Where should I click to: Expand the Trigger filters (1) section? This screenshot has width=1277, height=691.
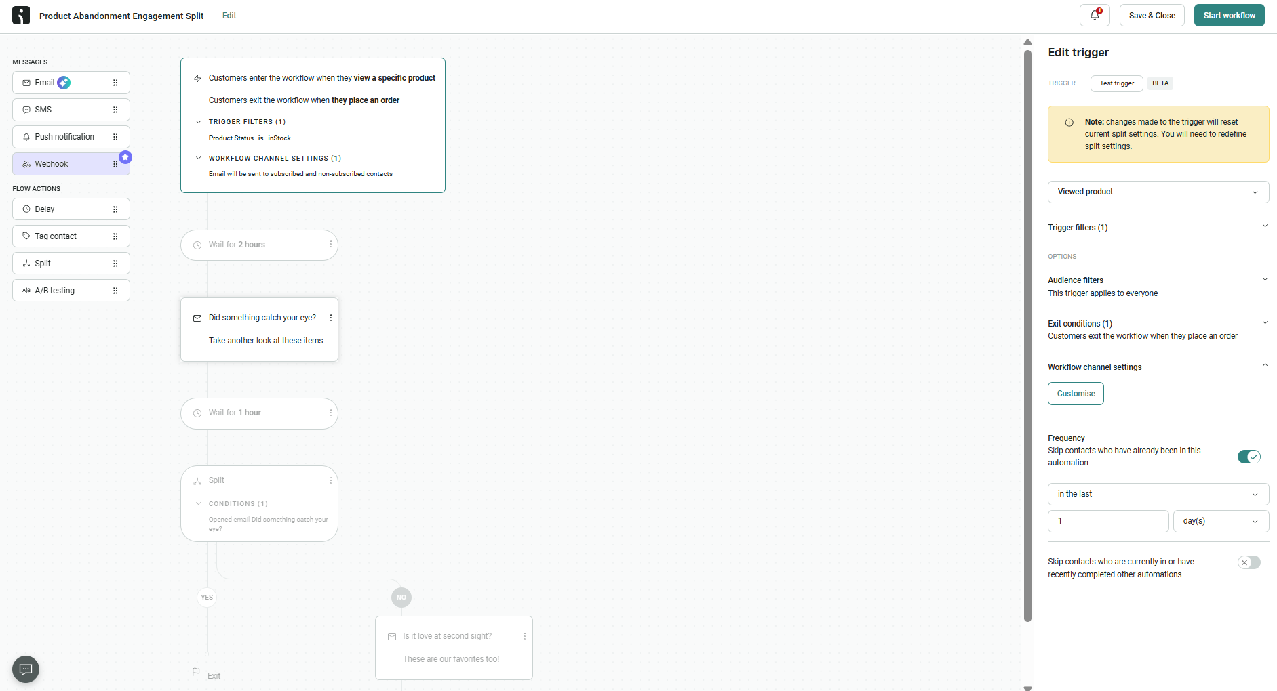tap(1265, 226)
